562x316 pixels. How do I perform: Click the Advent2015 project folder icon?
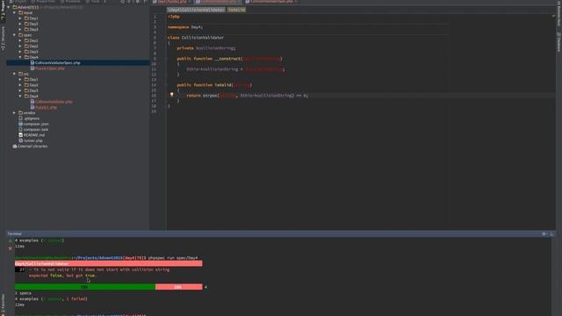pos(15,7)
